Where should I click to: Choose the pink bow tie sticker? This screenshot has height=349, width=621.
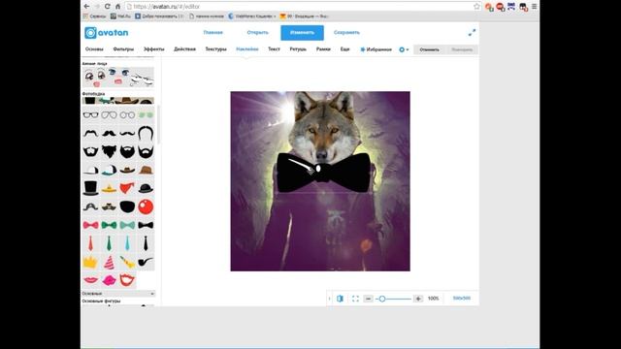pos(90,225)
